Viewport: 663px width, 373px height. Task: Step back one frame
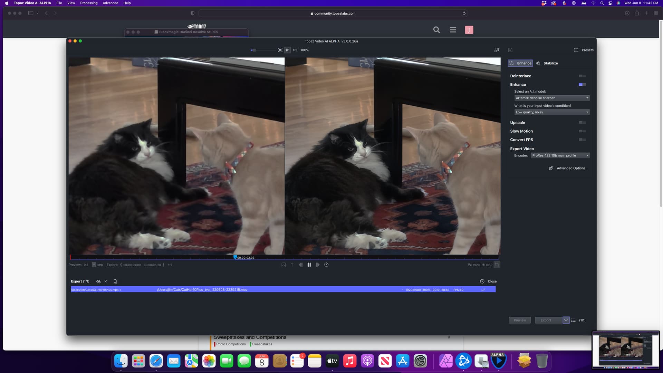(301, 265)
